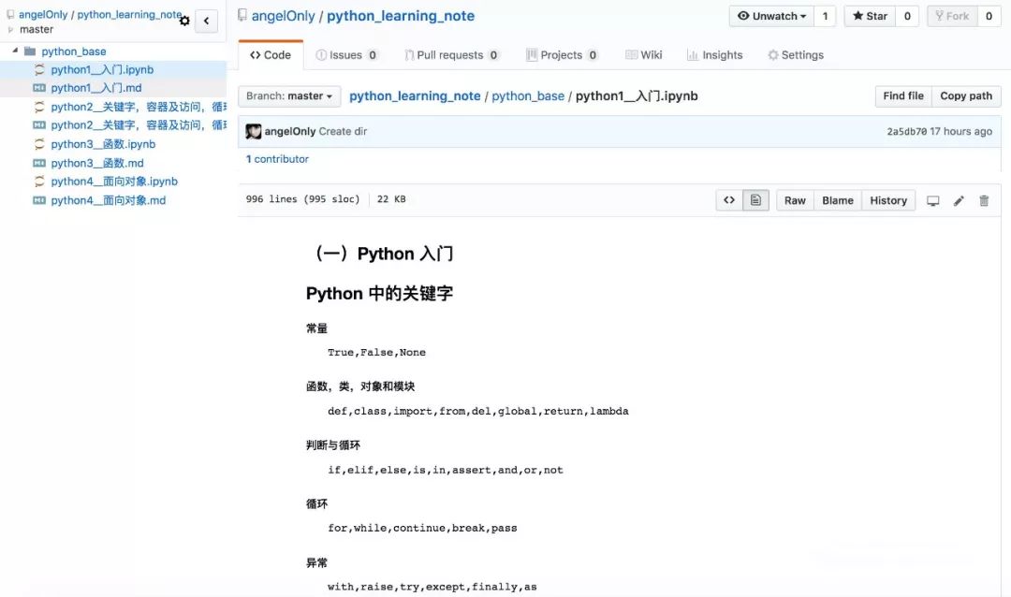This screenshot has height=597, width=1011.
Task: Display the rendered blob with the document icon
Action: click(x=755, y=200)
